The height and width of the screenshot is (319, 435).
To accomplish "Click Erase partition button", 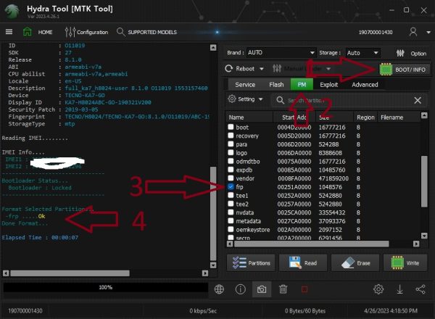I will [355, 262].
